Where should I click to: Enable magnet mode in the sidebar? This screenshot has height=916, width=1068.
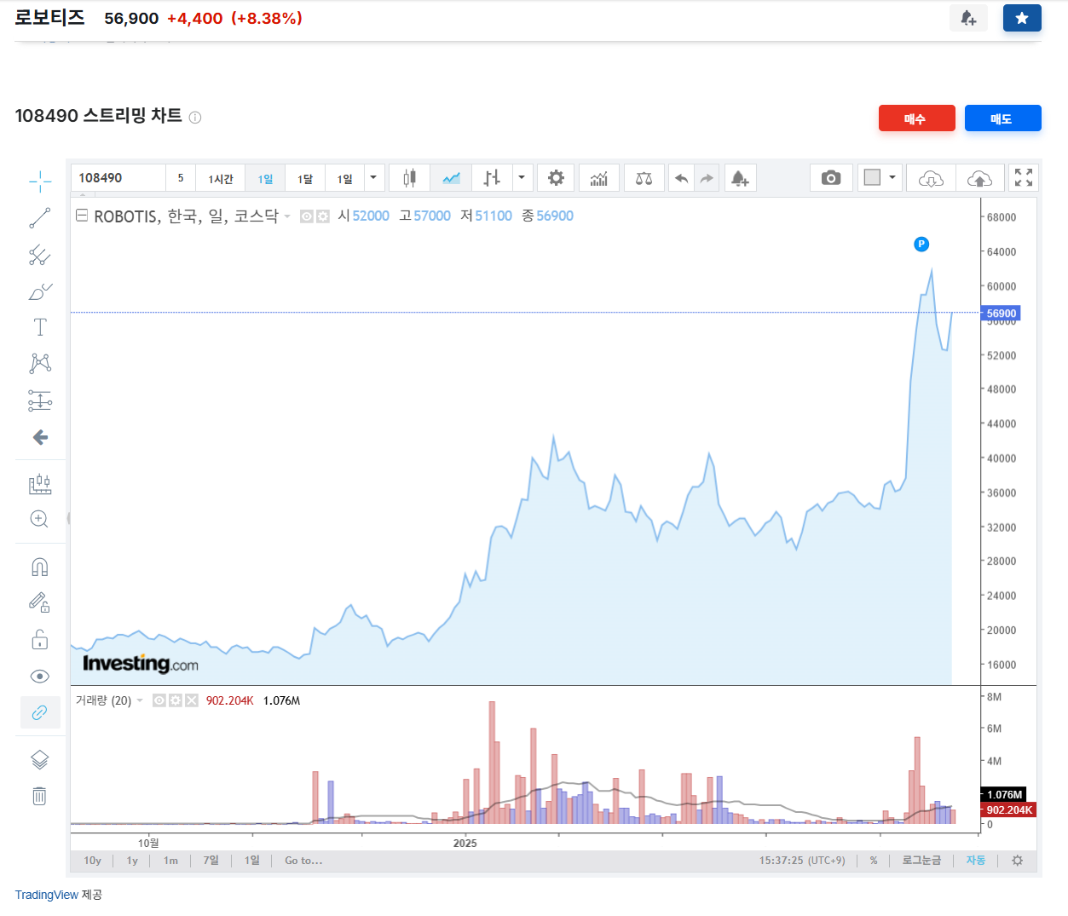pos(40,566)
